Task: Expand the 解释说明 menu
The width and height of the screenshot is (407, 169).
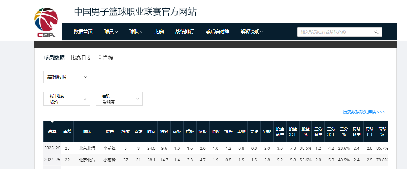Action: [x=252, y=32]
